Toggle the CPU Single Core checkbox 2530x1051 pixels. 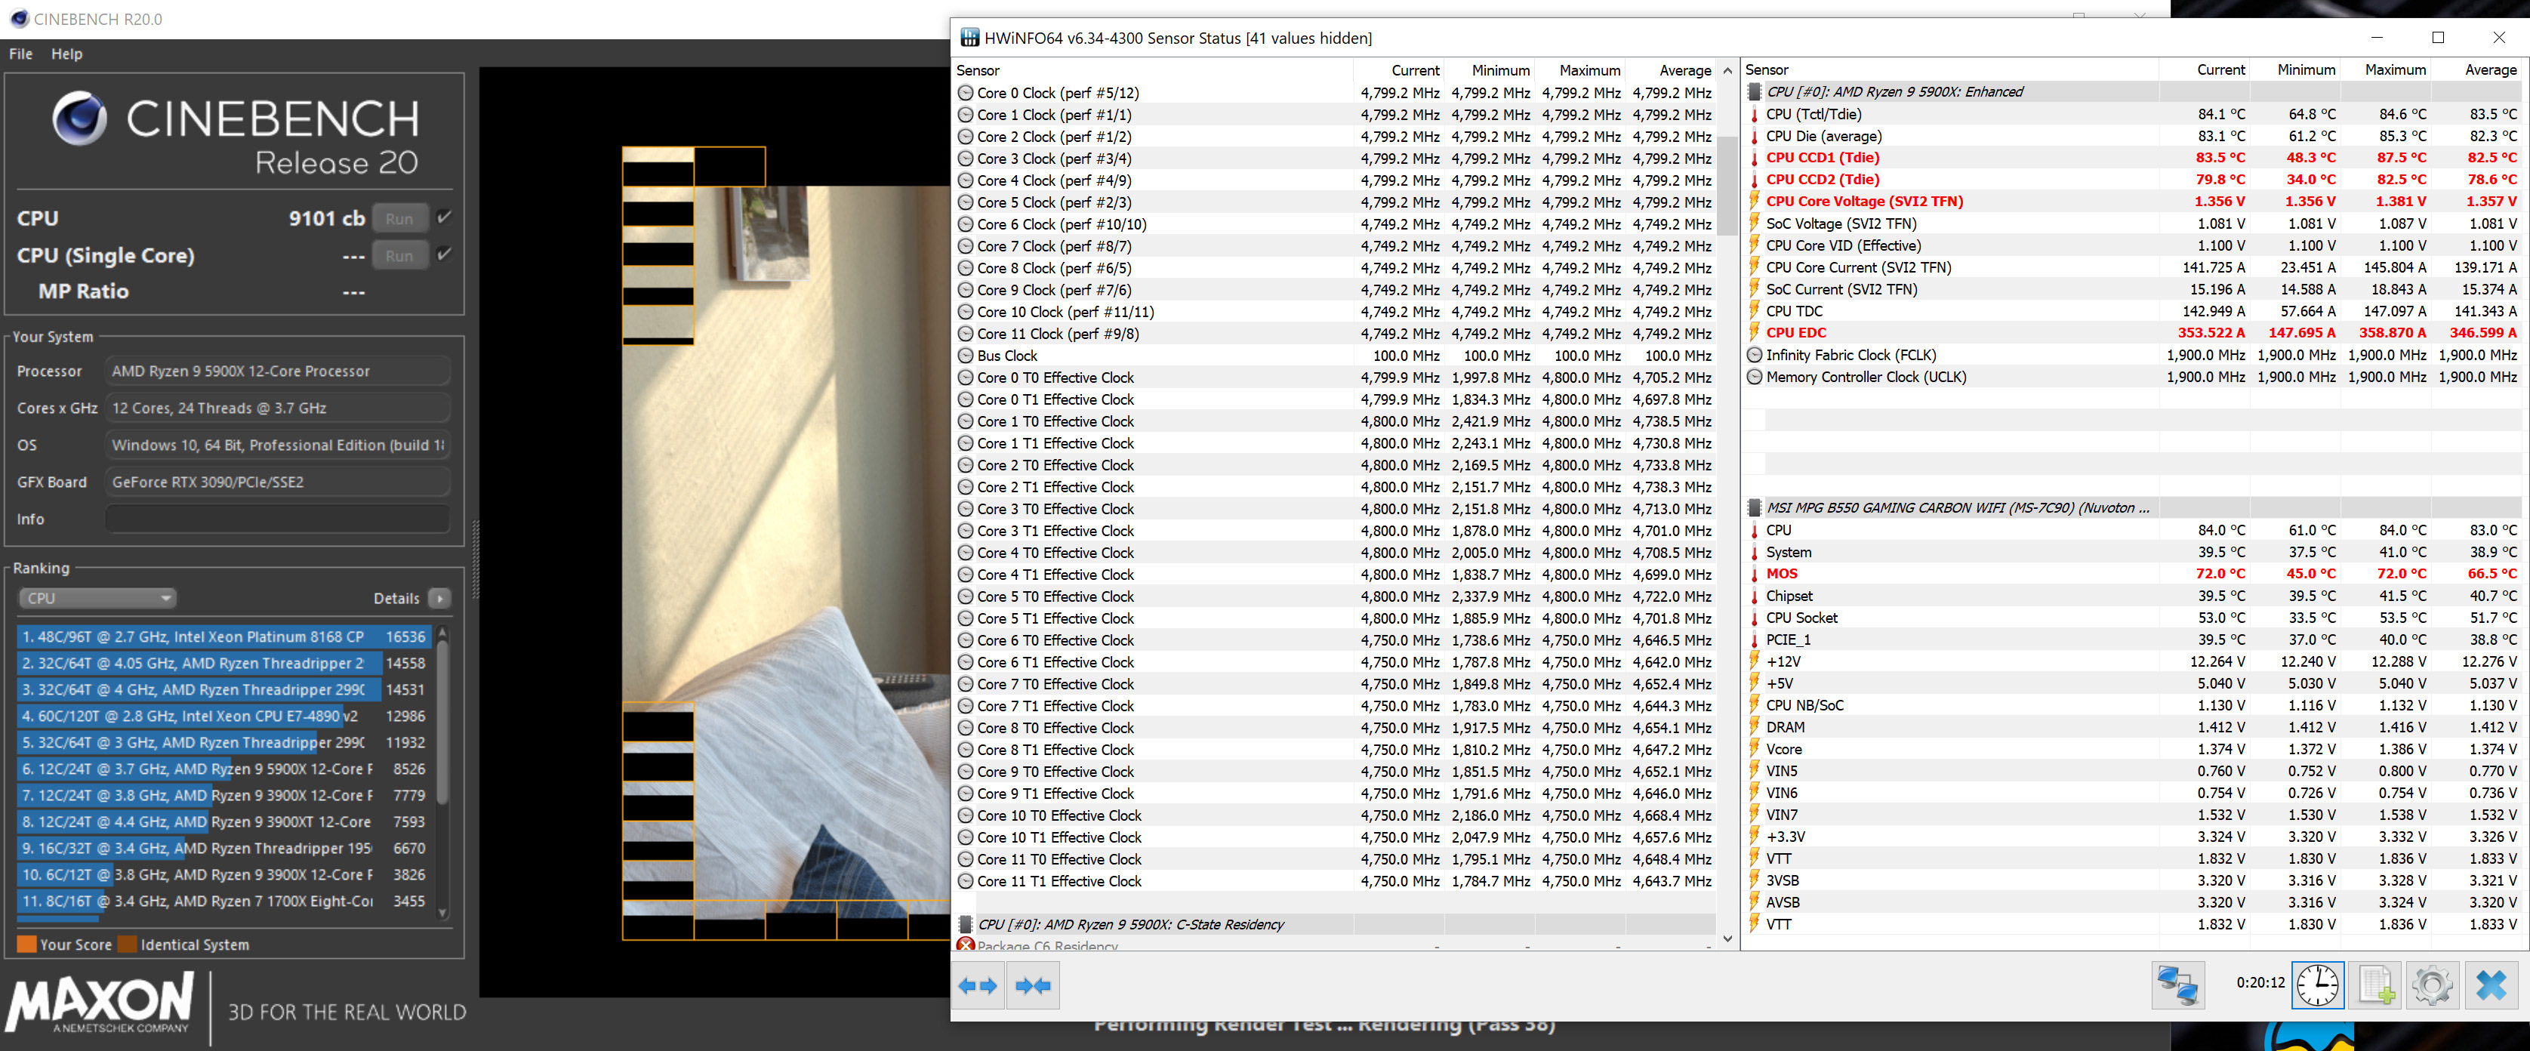[445, 254]
